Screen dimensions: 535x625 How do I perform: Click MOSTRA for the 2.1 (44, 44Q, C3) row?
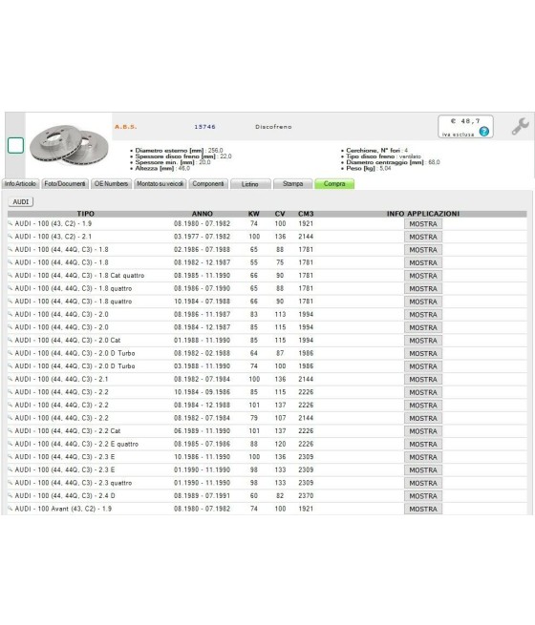coord(423,380)
